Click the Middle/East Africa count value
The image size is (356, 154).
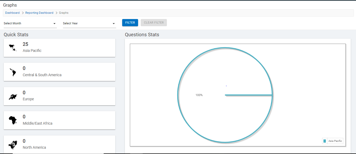pyautogui.click(x=24, y=117)
